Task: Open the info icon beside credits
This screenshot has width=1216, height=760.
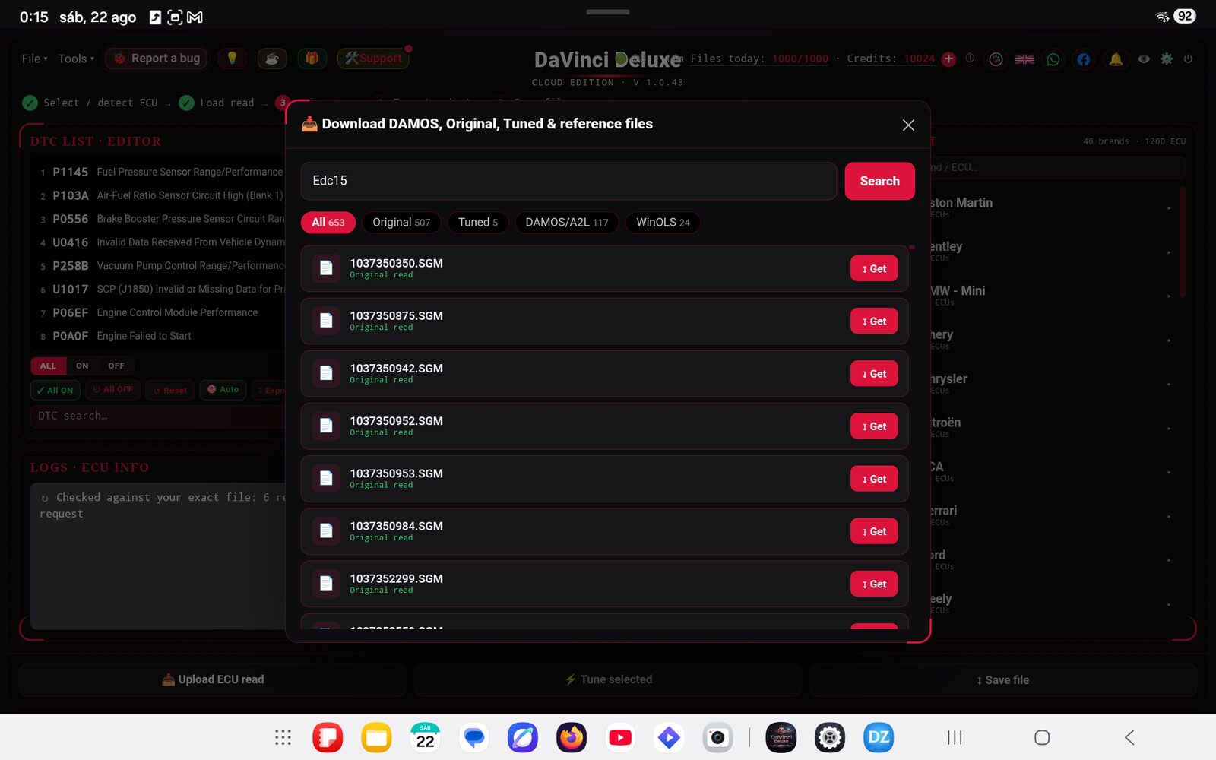Action: click(x=970, y=58)
